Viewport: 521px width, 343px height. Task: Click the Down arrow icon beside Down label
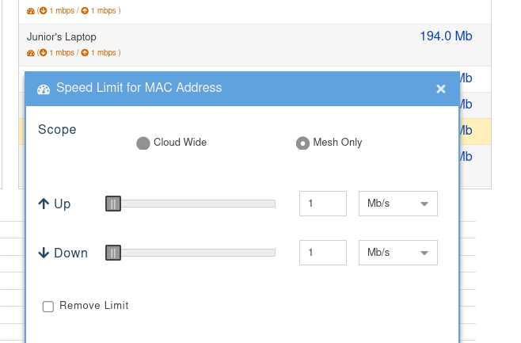tap(44, 253)
